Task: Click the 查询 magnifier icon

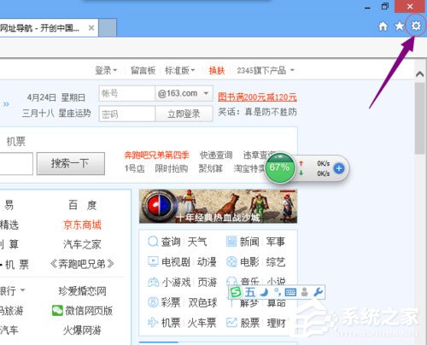Action: tap(153, 242)
